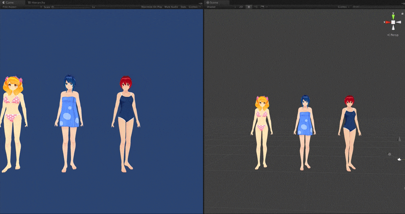Click the light gizmo sphere in Scene

tap(389, 154)
